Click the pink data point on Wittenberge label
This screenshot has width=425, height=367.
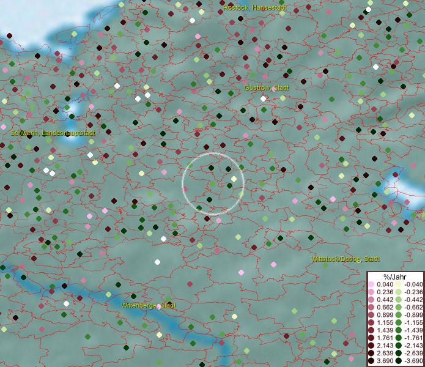point(159,307)
